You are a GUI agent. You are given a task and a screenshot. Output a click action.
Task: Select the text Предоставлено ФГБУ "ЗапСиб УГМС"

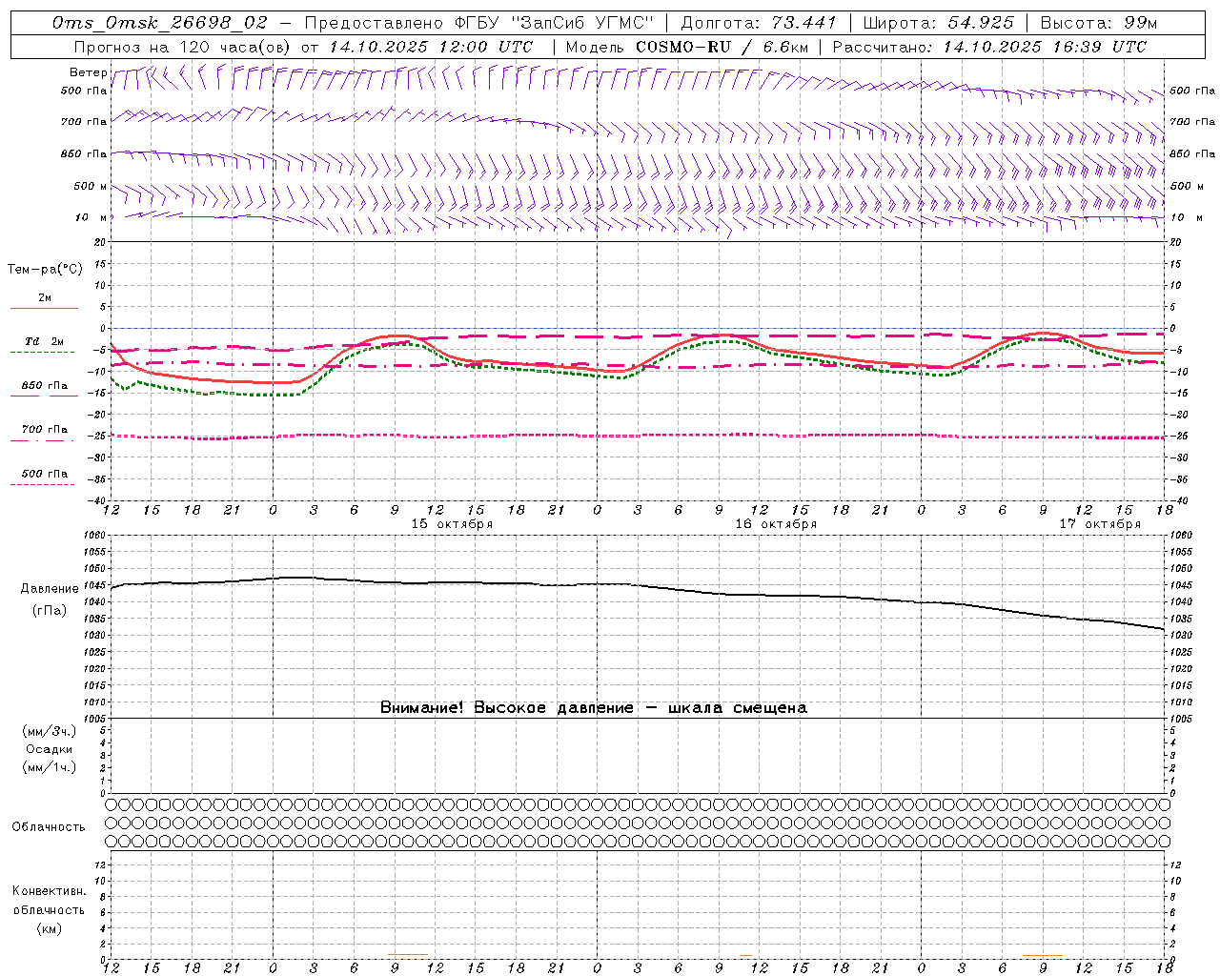coord(479,23)
